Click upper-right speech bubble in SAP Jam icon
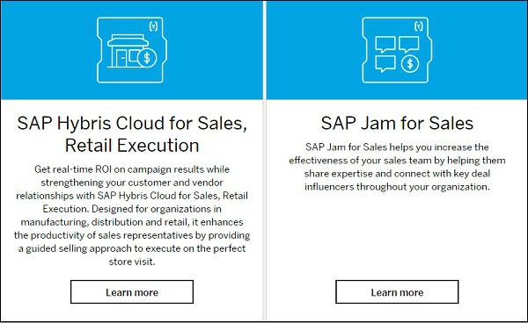This screenshot has height=323, width=528. tap(409, 44)
